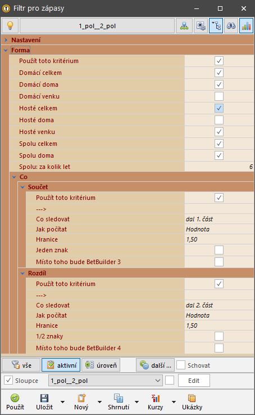Collapse the Součet section

(22, 187)
